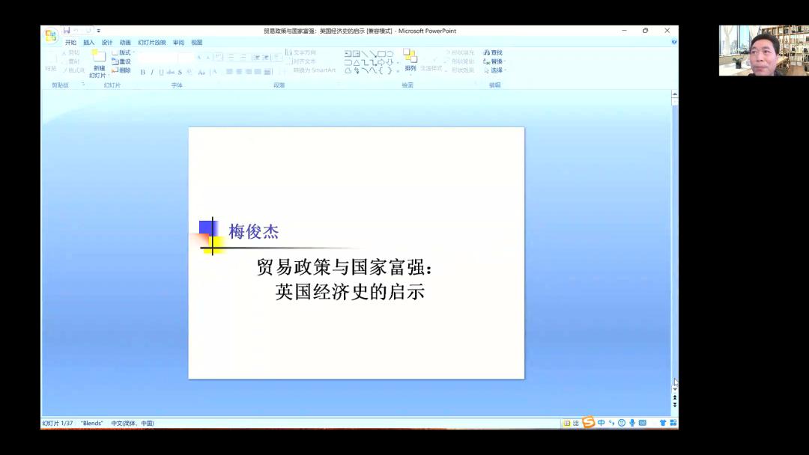The height and width of the screenshot is (455, 809).
Task: Toggle text Shadow (S) formatting
Action: (180, 72)
